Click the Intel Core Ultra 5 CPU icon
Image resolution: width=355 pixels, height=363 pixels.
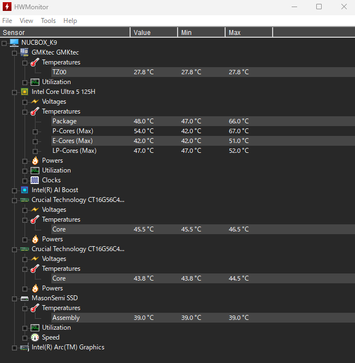tap(25, 92)
